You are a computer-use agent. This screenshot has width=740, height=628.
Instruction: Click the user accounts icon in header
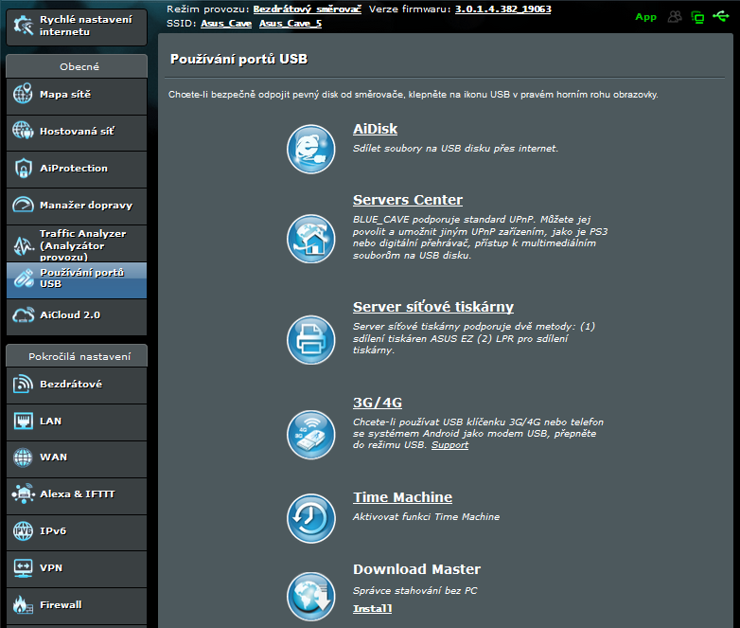(675, 16)
